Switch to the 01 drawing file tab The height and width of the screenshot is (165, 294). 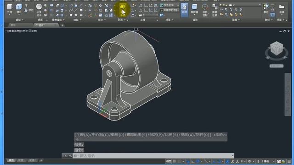[46, 25]
